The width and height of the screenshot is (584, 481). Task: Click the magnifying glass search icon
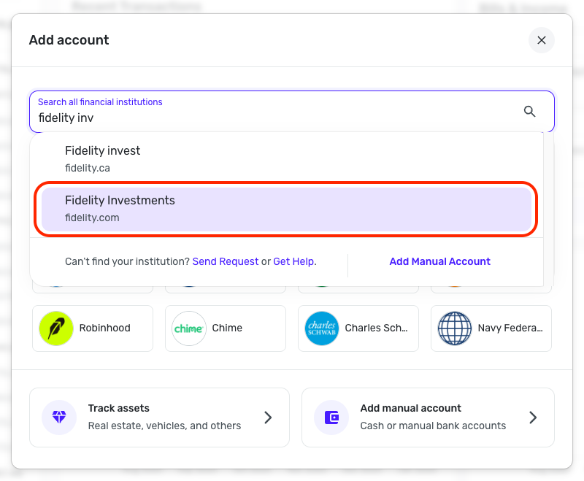point(530,112)
